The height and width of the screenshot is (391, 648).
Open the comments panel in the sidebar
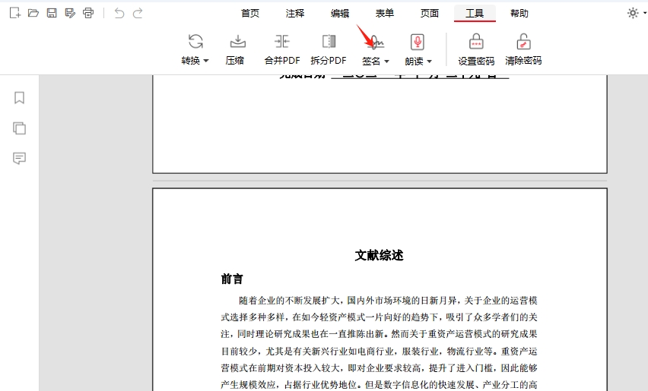coord(20,158)
